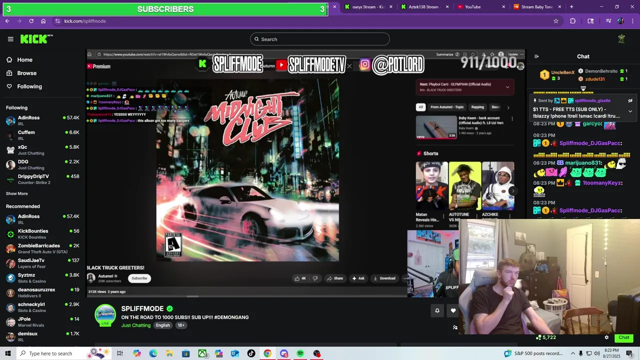
Task: Show More followed channels
Action: point(17,193)
